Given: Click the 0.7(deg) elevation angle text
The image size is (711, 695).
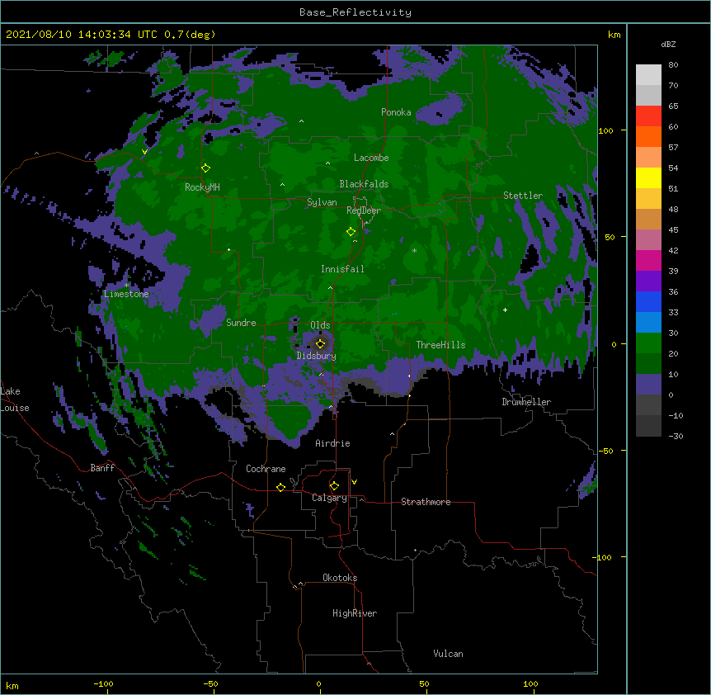Looking at the screenshot, I should click(x=190, y=35).
